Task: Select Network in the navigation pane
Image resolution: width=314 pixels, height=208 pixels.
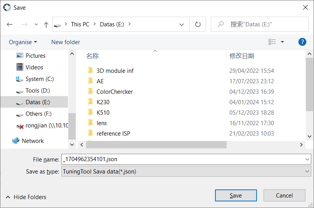Action: tap(33, 141)
